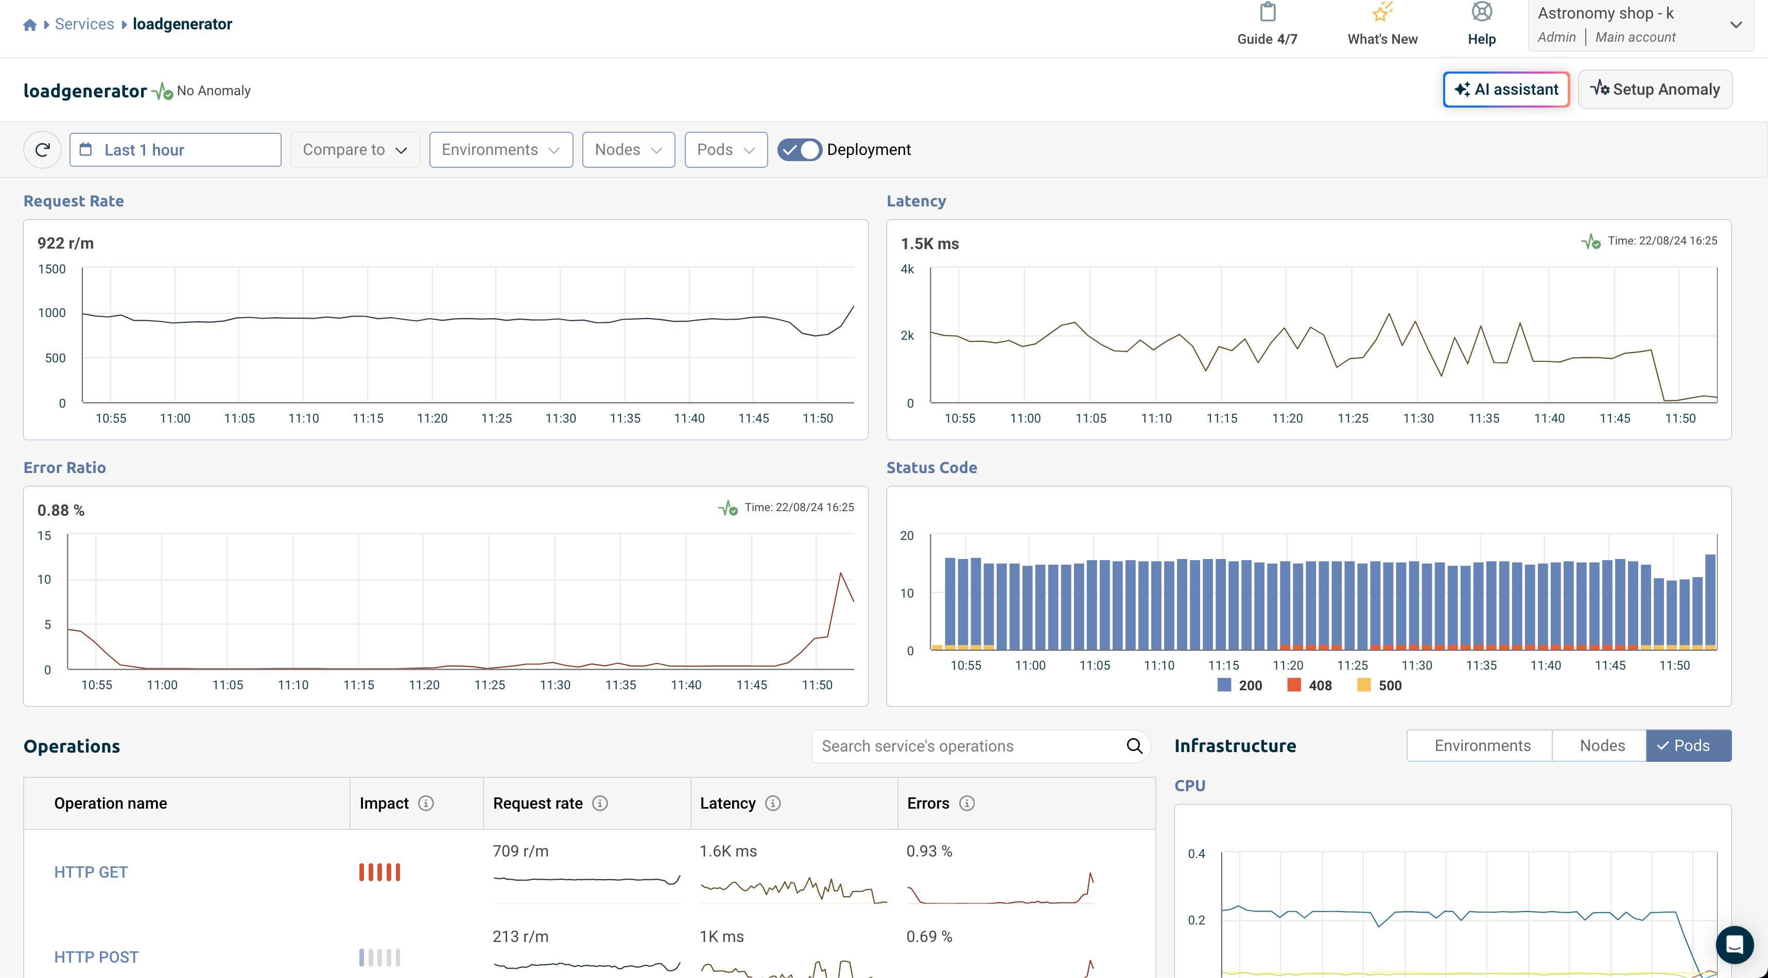Click info icon next to Request rate column
This screenshot has width=1768, height=978.
pos(600,803)
